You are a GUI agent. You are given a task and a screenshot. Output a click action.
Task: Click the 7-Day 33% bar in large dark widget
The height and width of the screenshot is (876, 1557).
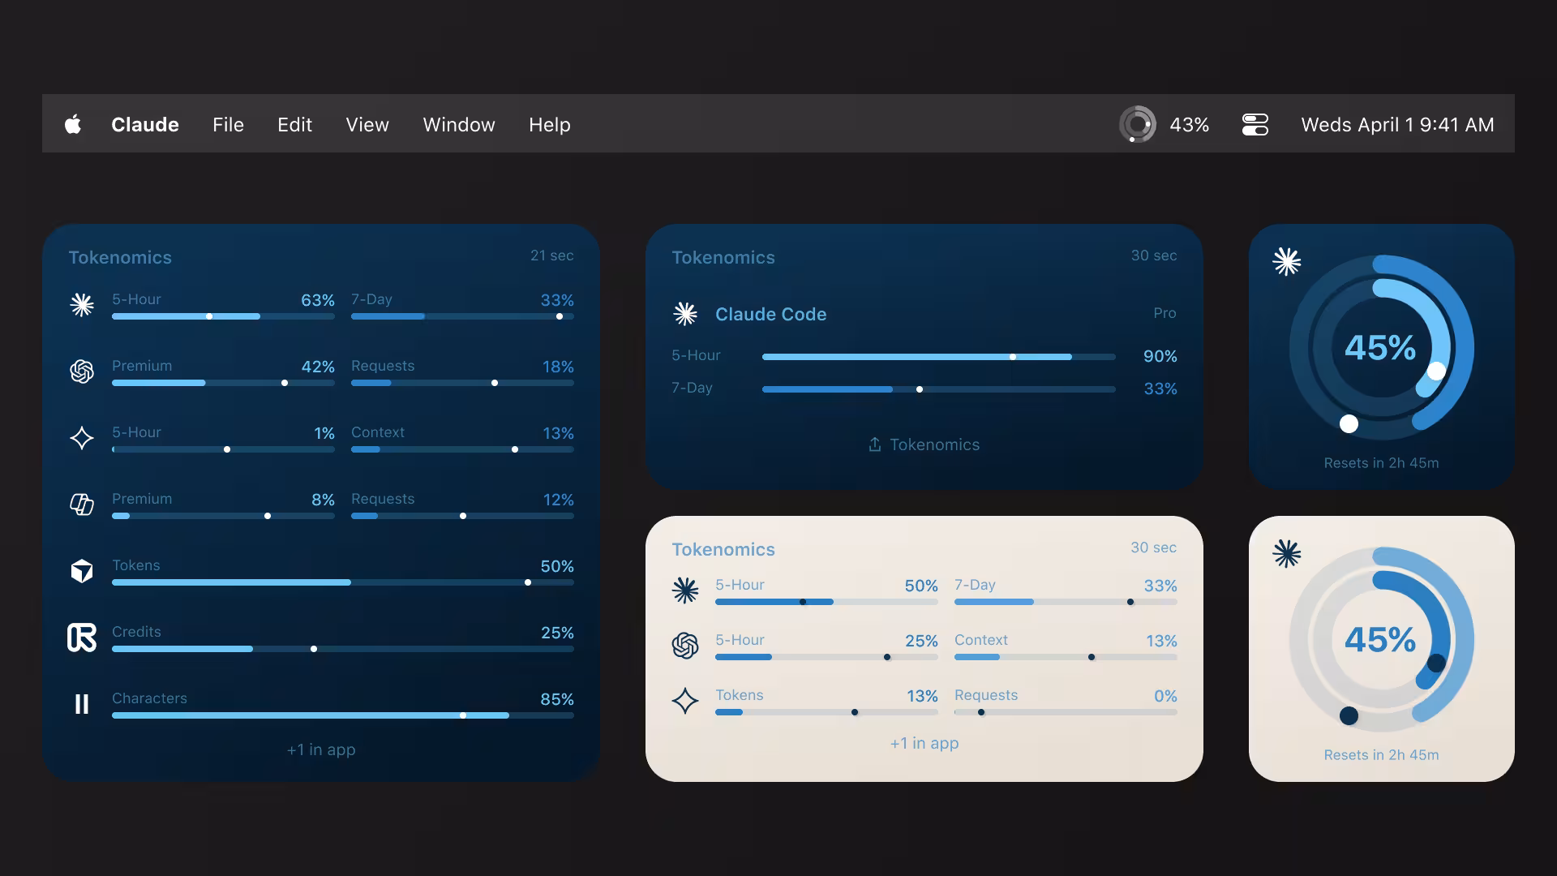point(462,316)
